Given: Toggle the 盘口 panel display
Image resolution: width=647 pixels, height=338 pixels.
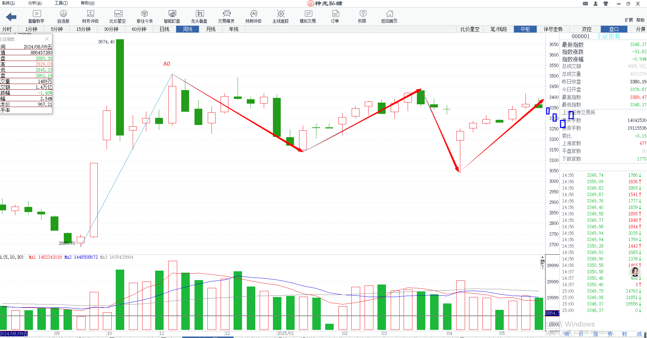Looking at the screenshot, I should 613,29.
